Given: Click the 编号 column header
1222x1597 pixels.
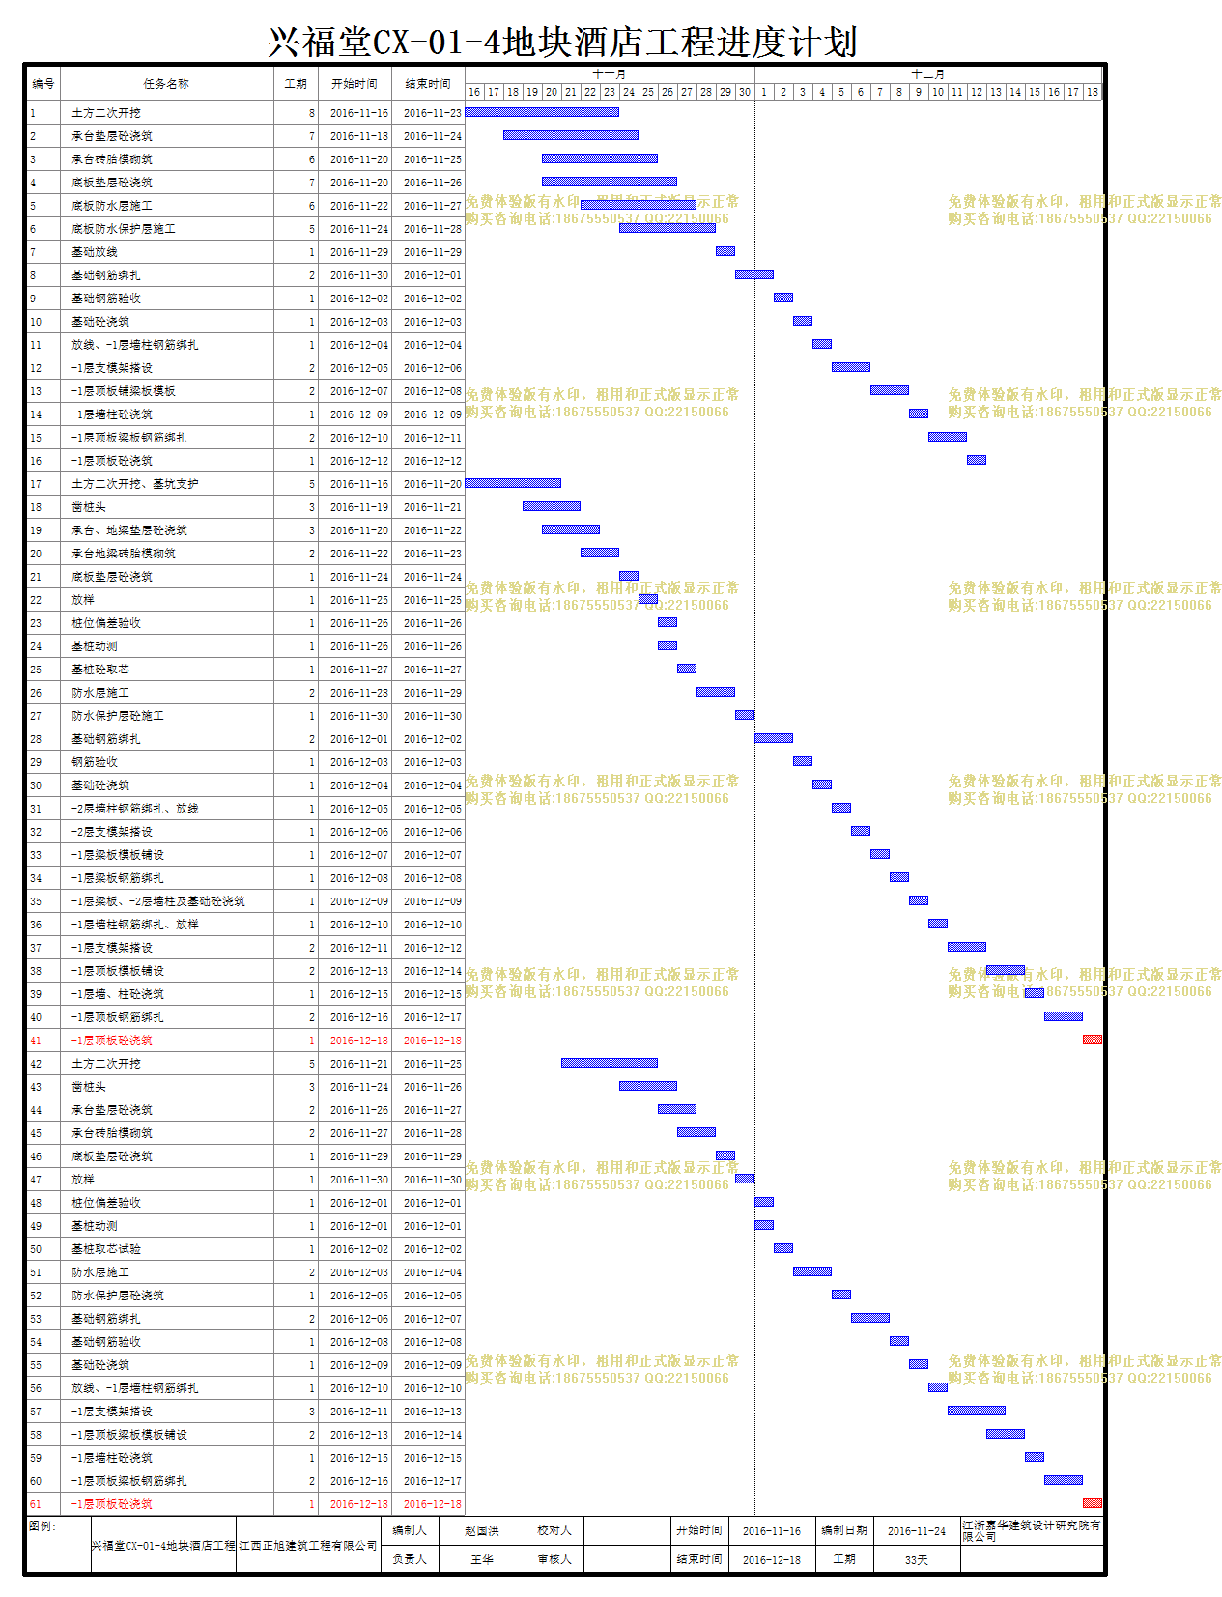Looking at the screenshot, I should (43, 84).
